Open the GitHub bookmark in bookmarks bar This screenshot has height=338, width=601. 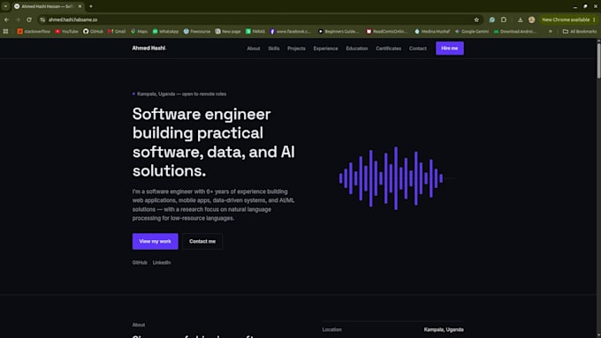93,32
